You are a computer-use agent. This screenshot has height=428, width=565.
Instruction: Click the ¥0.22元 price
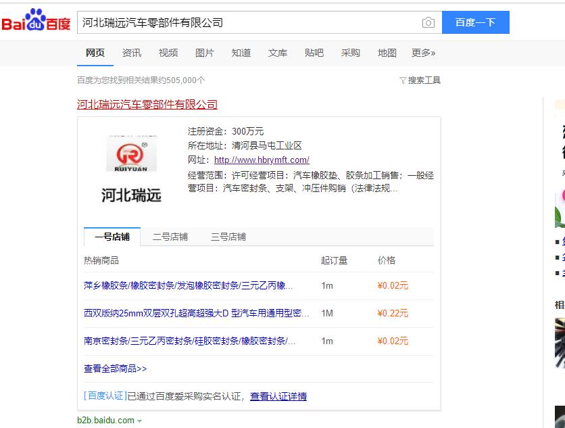point(393,313)
